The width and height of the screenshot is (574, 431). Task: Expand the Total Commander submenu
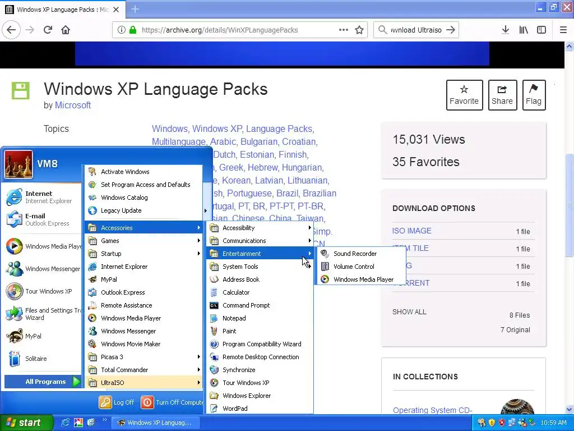point(144,370)
